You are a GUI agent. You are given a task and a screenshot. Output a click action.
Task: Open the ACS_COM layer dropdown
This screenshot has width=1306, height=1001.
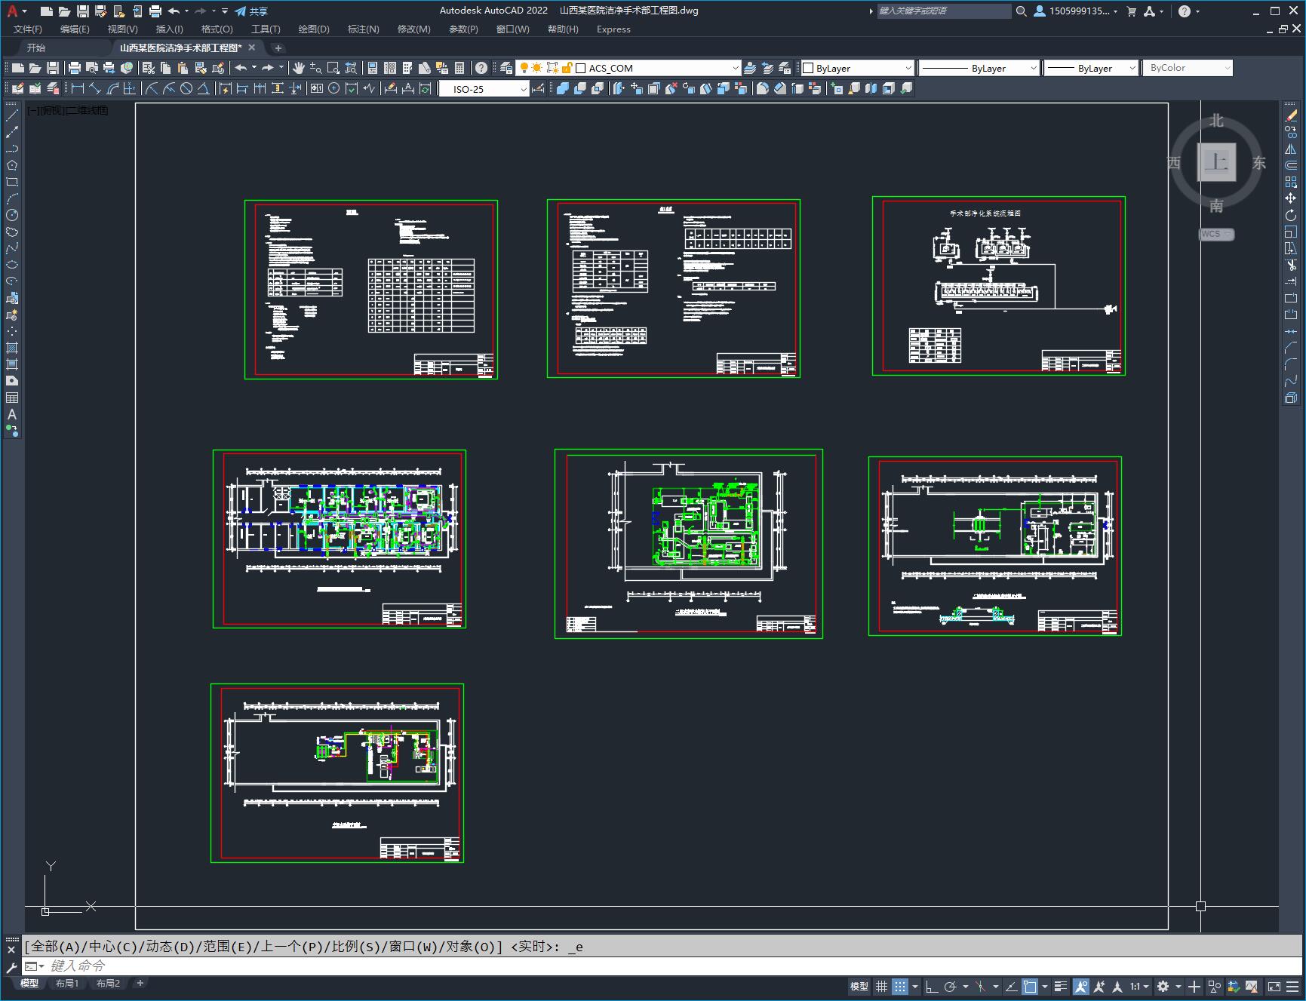(628, 68)
